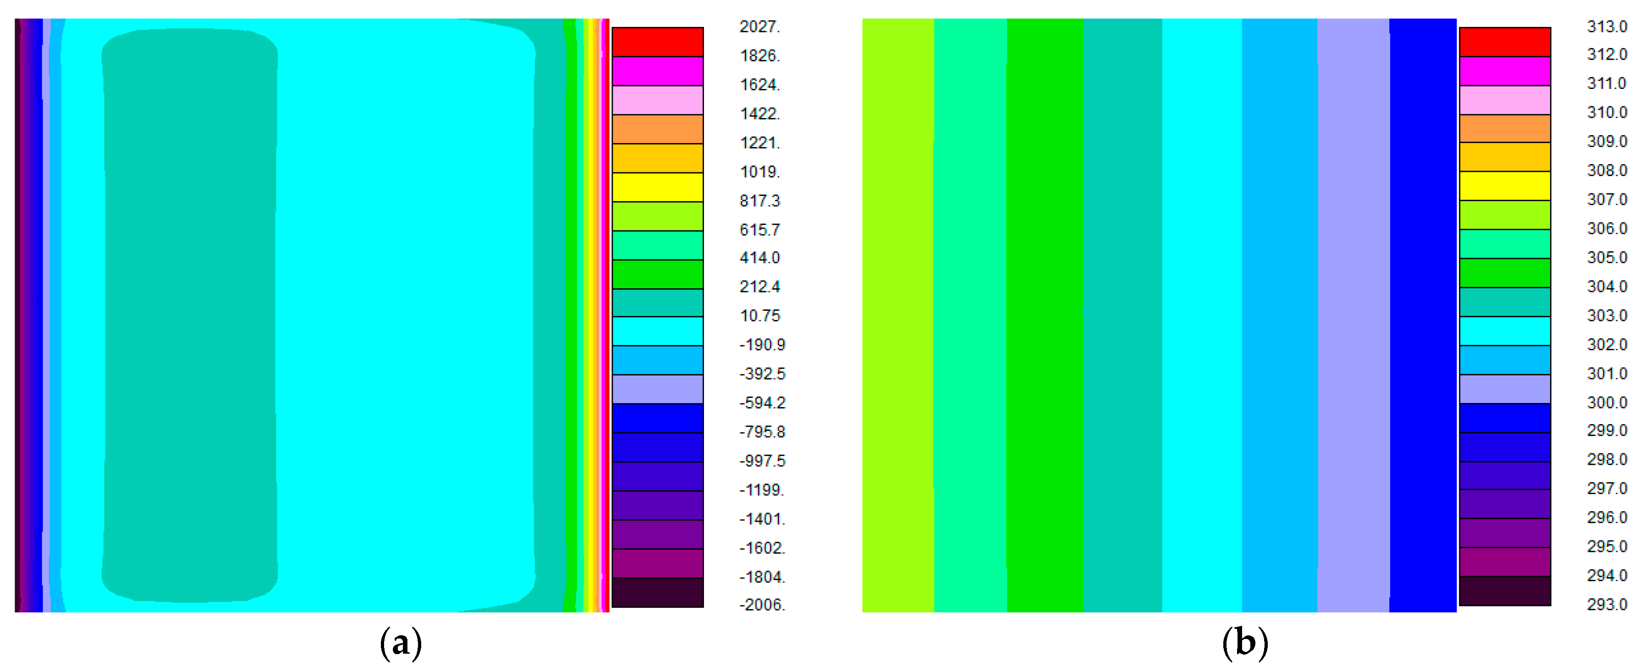Select the orange swatch in right legend

click(x=1504, y=128)
